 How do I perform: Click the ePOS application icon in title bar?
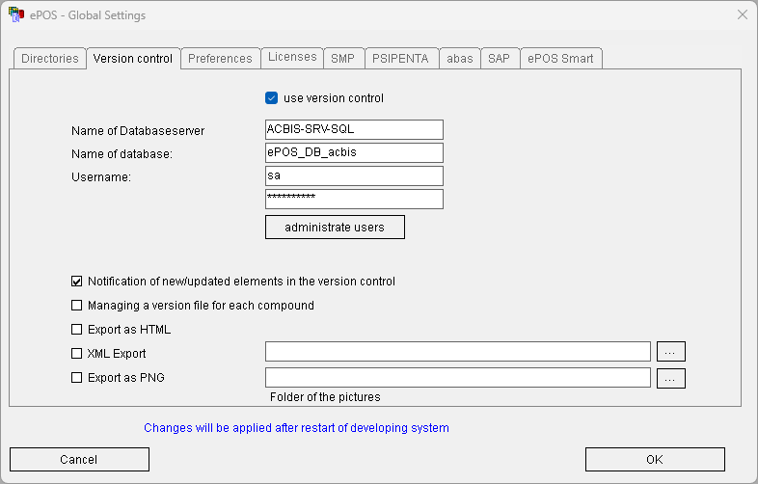tap(16, 14)
